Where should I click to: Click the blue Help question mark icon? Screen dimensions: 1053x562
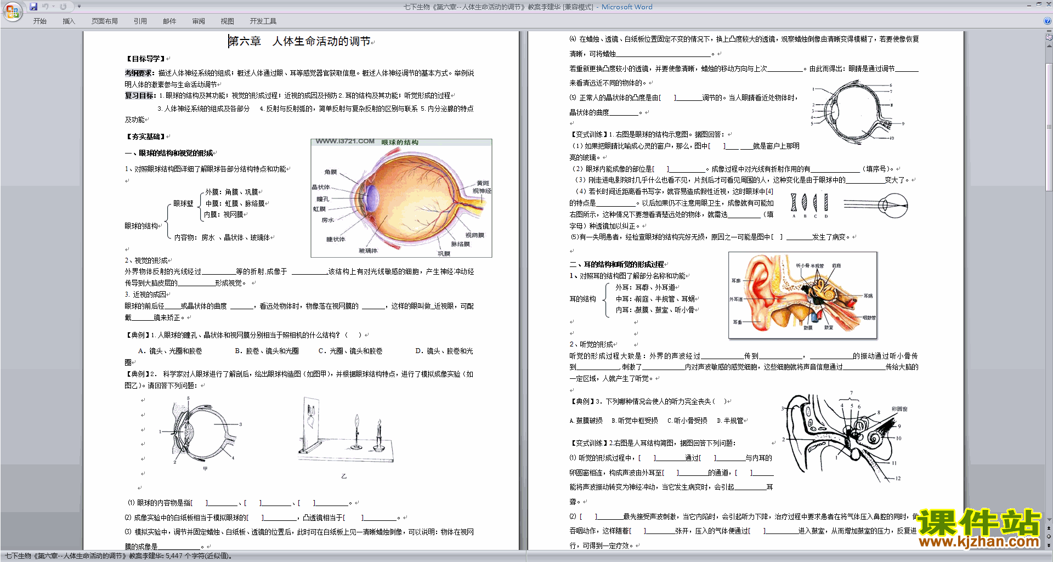1047,21
